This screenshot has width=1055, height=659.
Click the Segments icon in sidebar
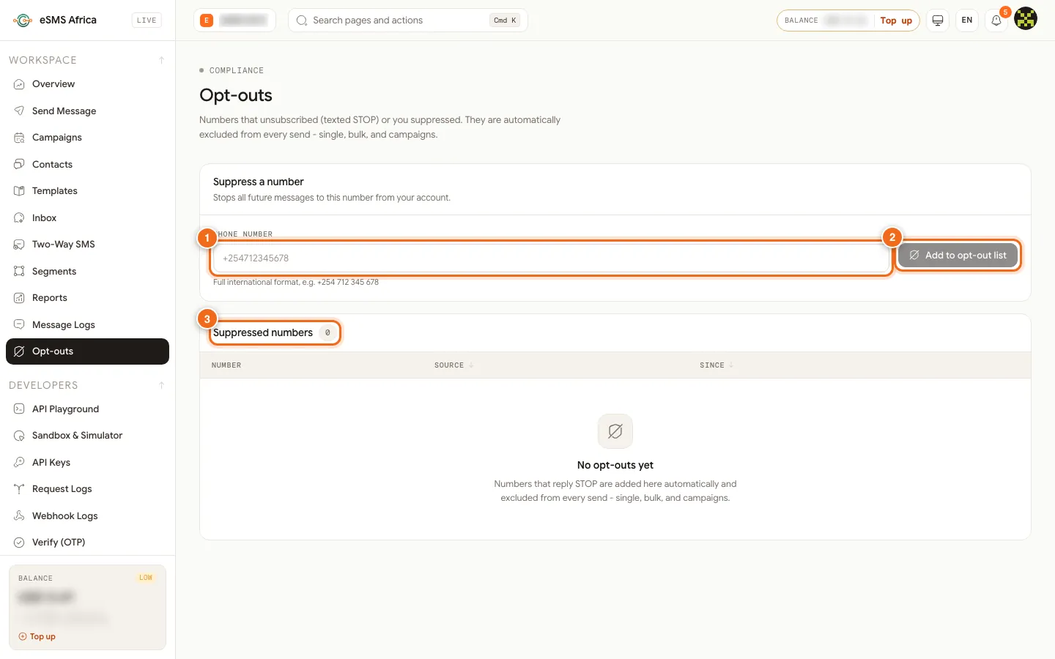coord(19,271)
